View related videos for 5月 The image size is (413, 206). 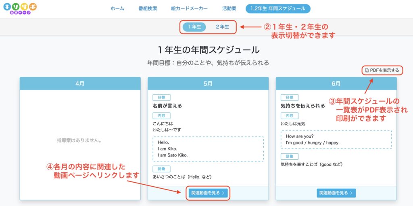pos(208,193)
